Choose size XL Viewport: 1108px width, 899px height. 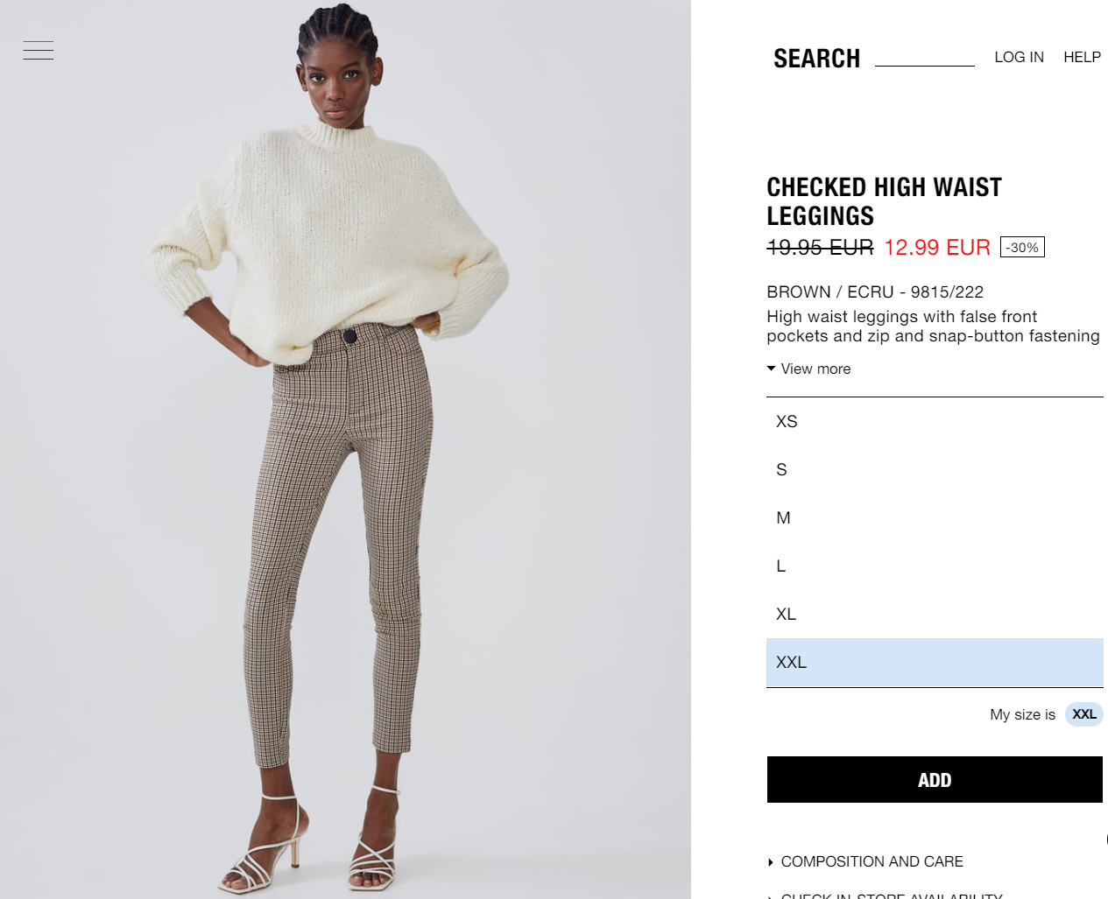tap(935, 614)
